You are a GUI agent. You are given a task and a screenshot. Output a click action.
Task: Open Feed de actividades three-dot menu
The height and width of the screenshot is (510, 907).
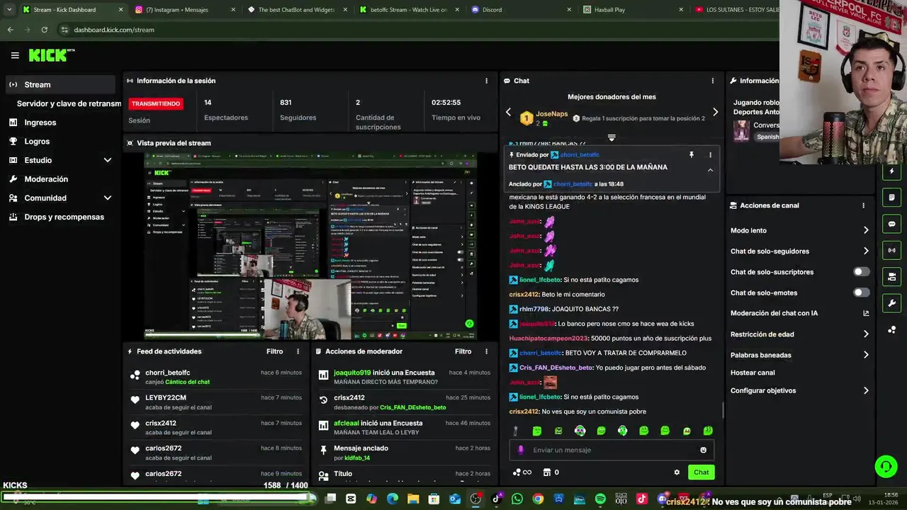click(x=298, y=351)
